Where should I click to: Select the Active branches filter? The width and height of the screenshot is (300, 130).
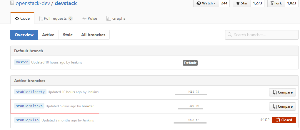point(48,35)
